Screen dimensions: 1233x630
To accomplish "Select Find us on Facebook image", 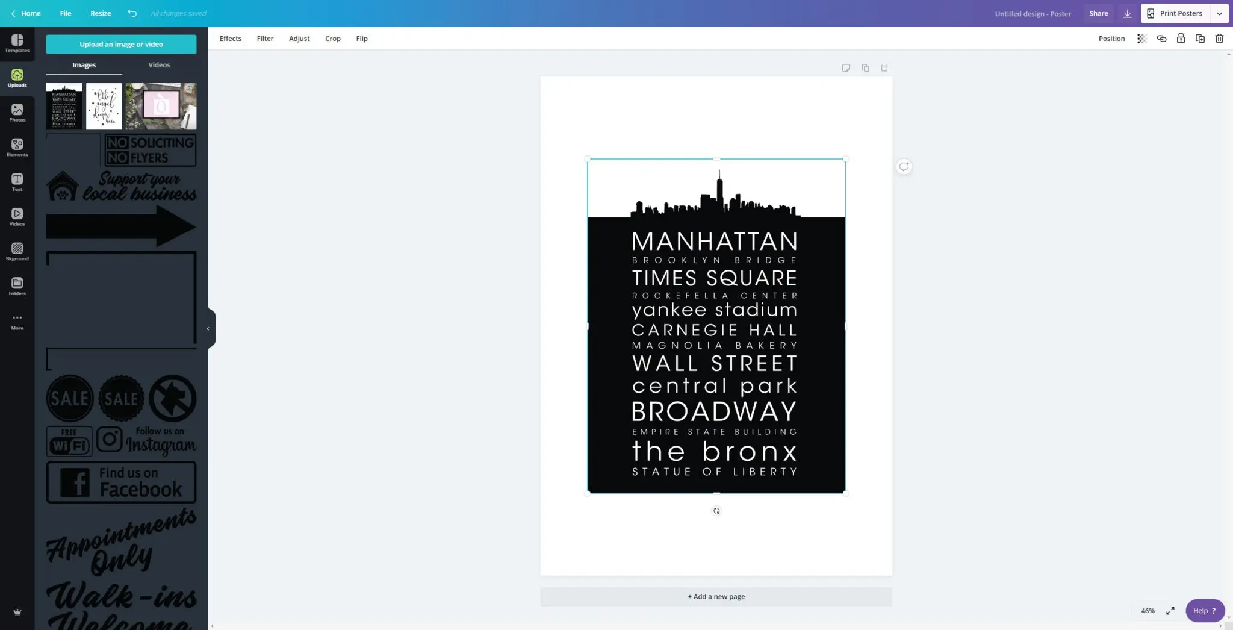I will point(121,482).
